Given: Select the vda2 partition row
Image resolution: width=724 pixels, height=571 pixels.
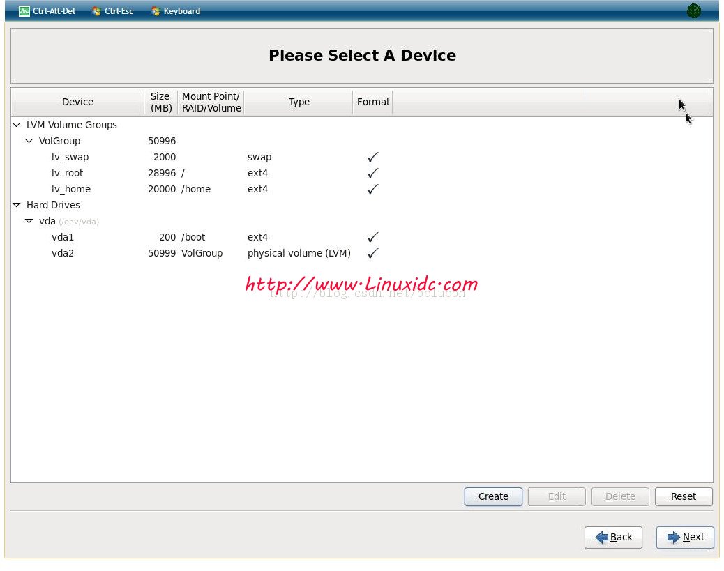Looking at the screenshot, I should pos(63,253).
